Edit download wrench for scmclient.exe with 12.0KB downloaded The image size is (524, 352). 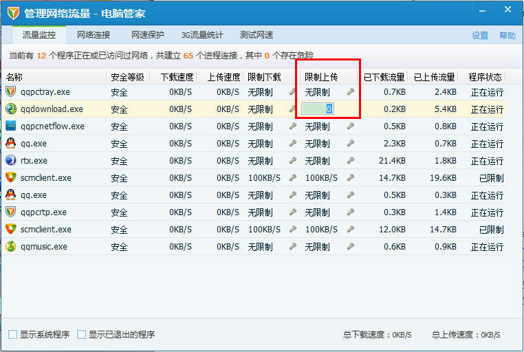point(293,229)
